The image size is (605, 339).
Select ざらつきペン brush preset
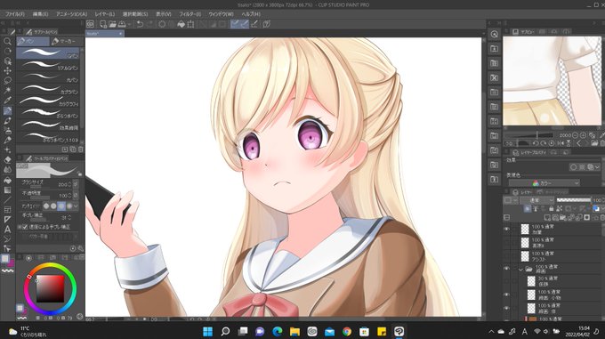click(x=48, y=113)
